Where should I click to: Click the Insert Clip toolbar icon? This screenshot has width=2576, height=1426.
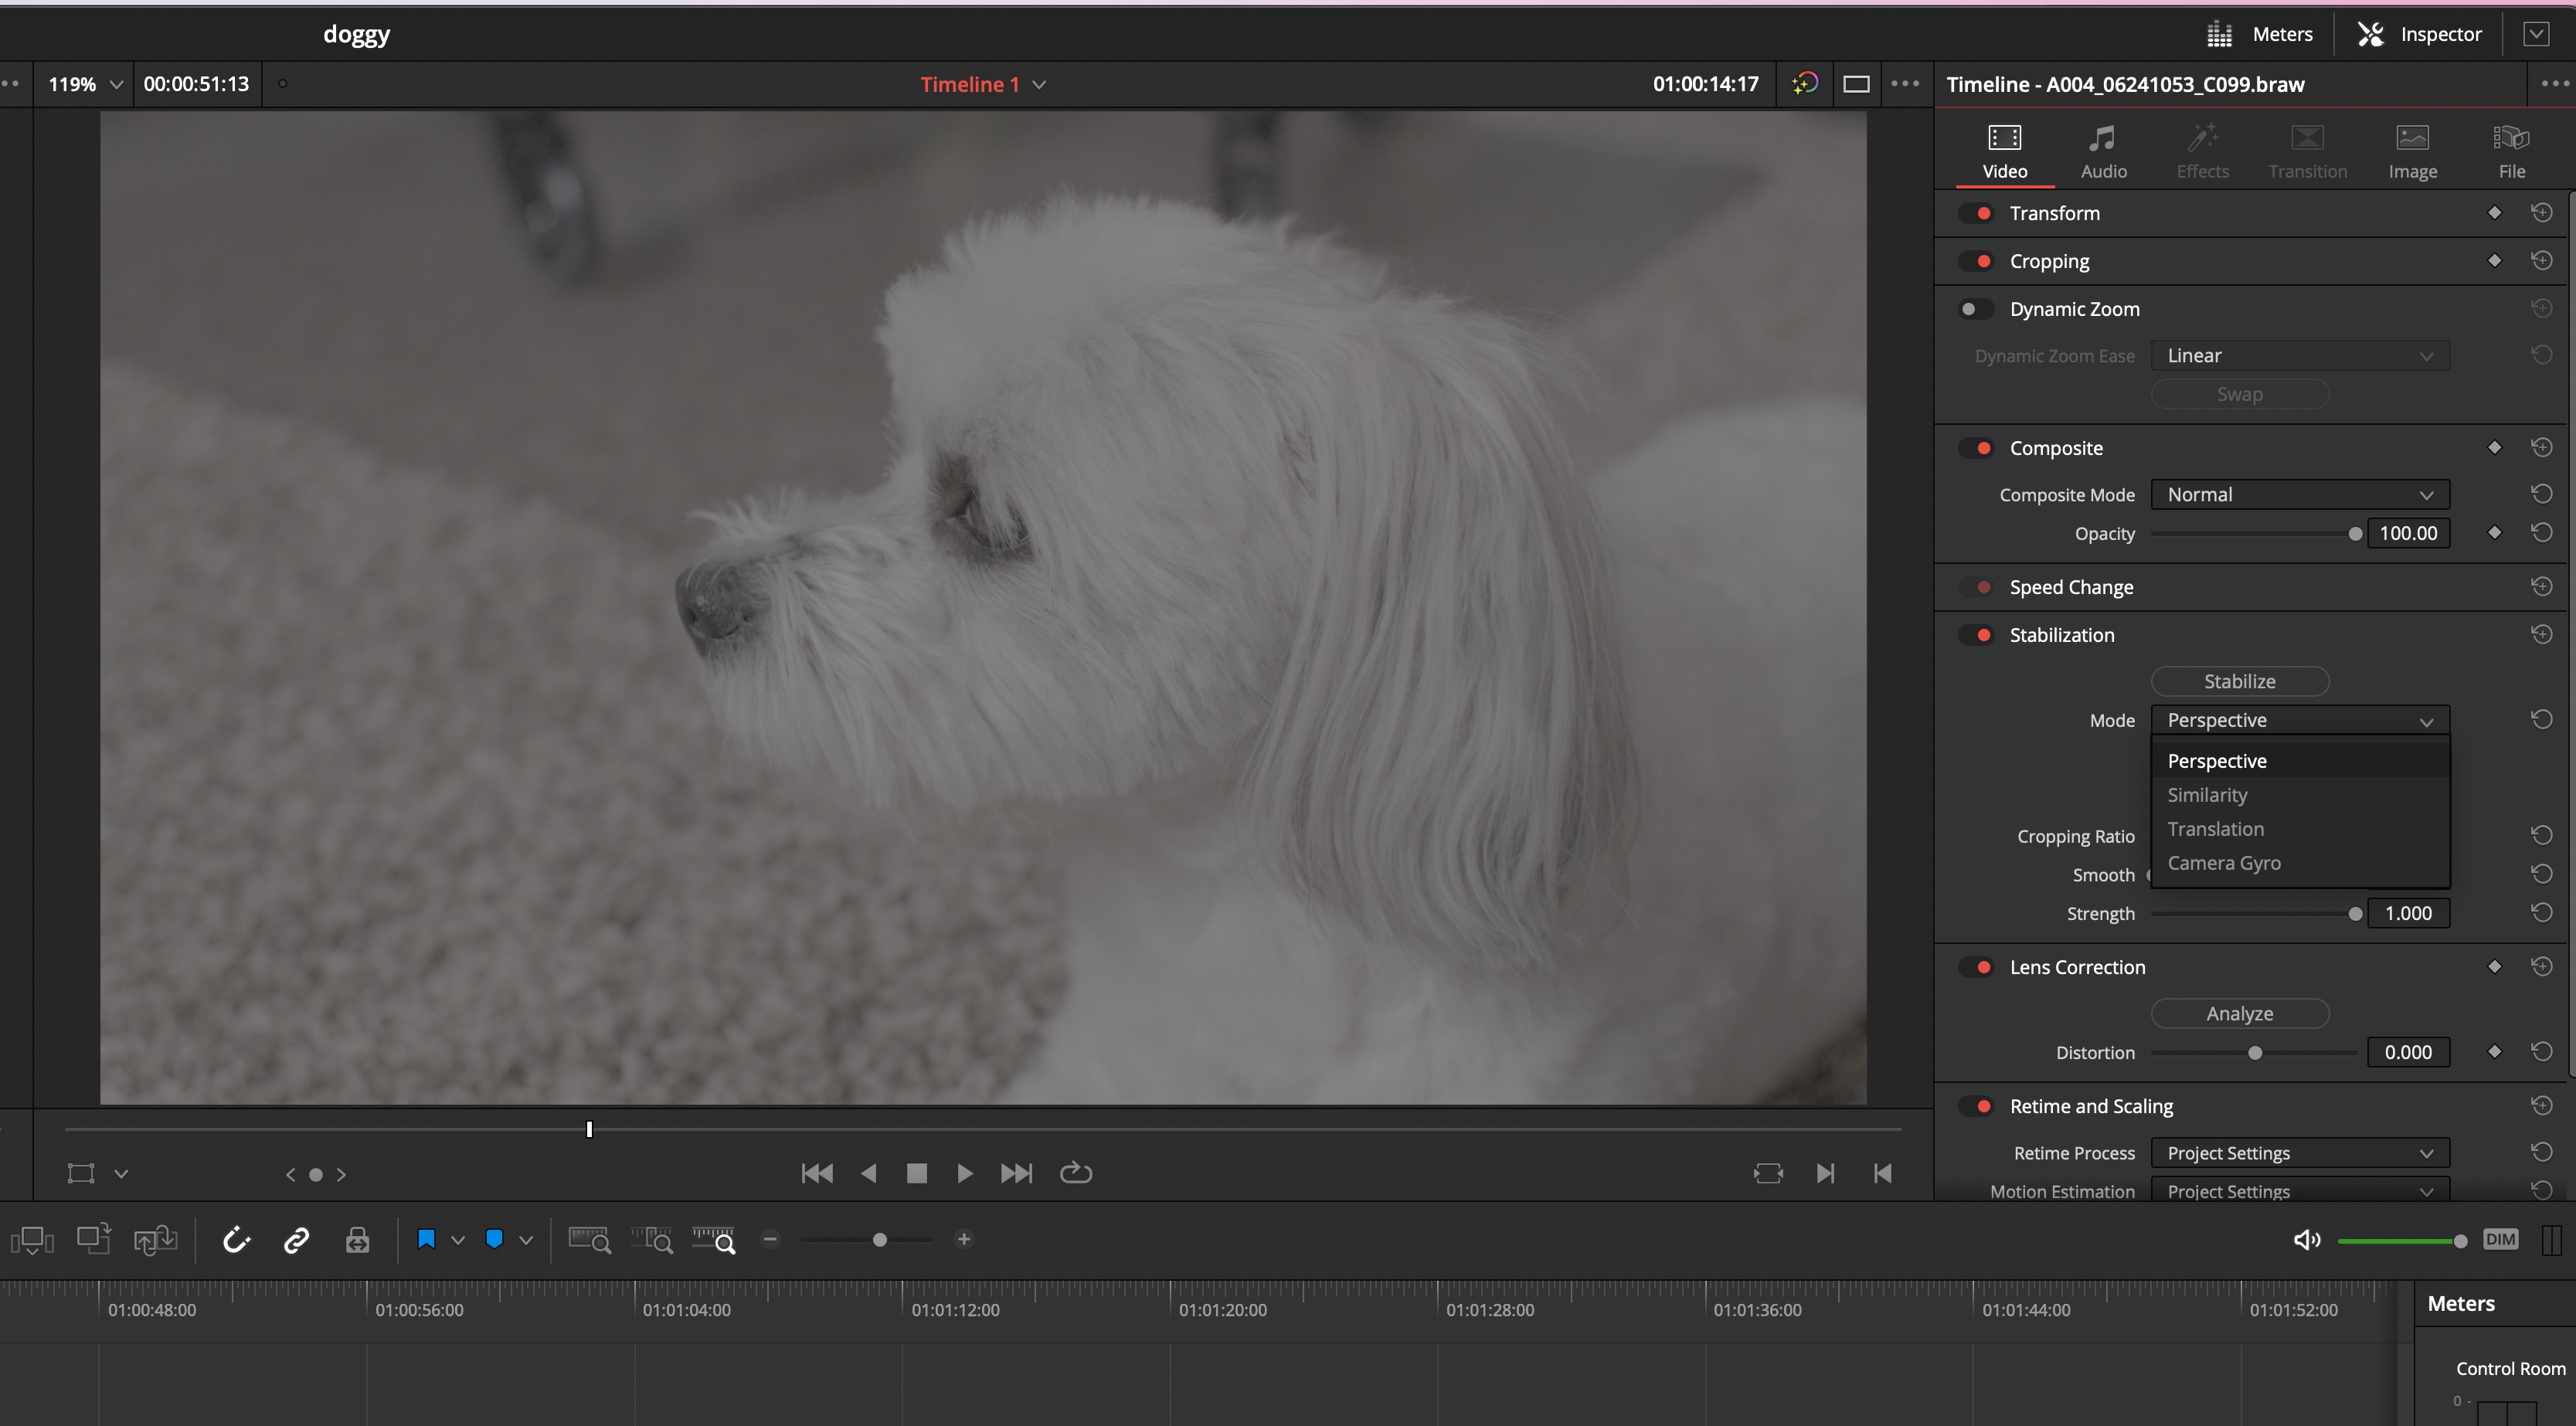(x=32, y=1240)
